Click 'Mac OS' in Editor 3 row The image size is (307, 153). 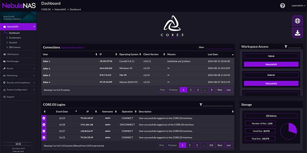[123, 75]
